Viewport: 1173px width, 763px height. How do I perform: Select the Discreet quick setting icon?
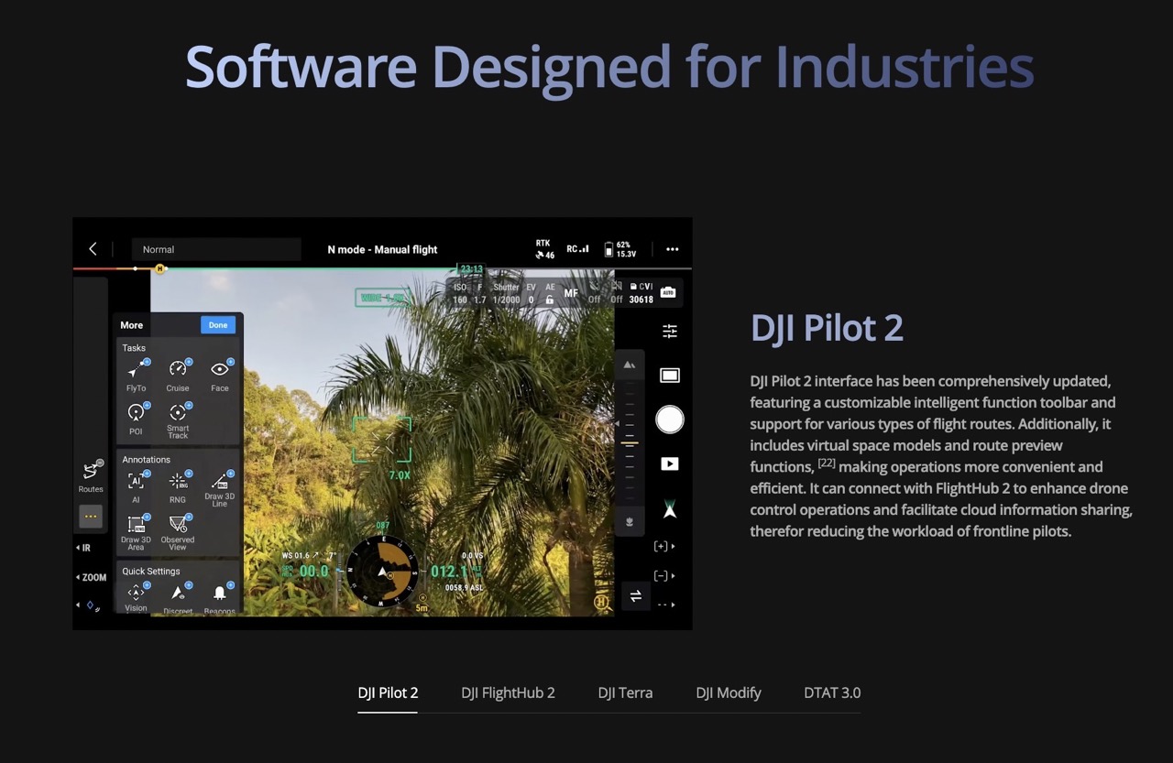(178, 593)
